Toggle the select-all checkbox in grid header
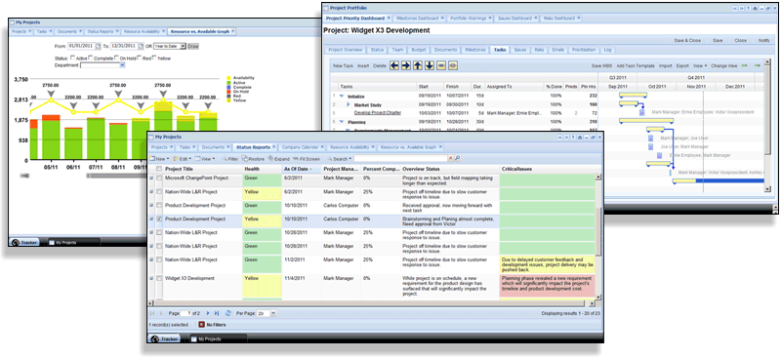Image resolution: width=781 pixels, height=358 pixels. click(159, 170)
